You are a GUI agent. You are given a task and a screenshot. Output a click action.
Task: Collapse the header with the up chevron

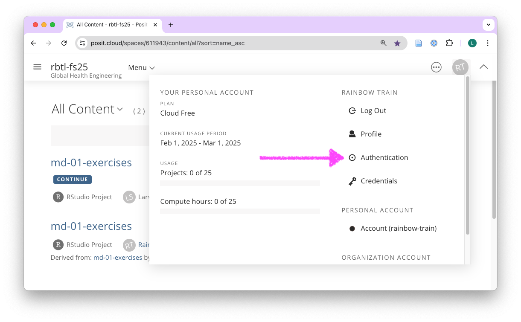483,67
